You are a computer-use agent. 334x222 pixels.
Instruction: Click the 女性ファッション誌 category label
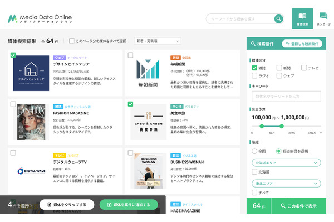pyautogui.click(x=78, y=107)
